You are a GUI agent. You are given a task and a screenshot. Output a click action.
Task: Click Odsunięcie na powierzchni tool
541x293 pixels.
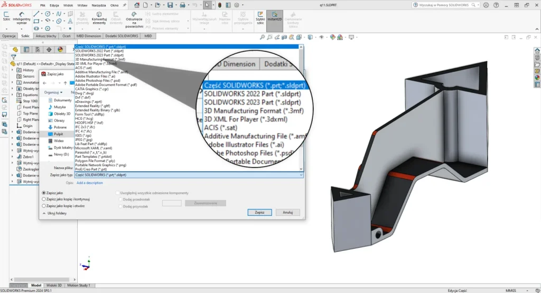point(134,20)
